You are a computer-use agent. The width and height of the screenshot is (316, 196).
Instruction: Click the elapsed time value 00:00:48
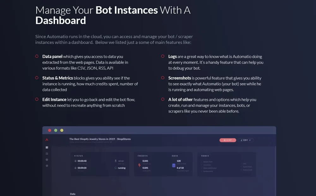coord(82,161)
